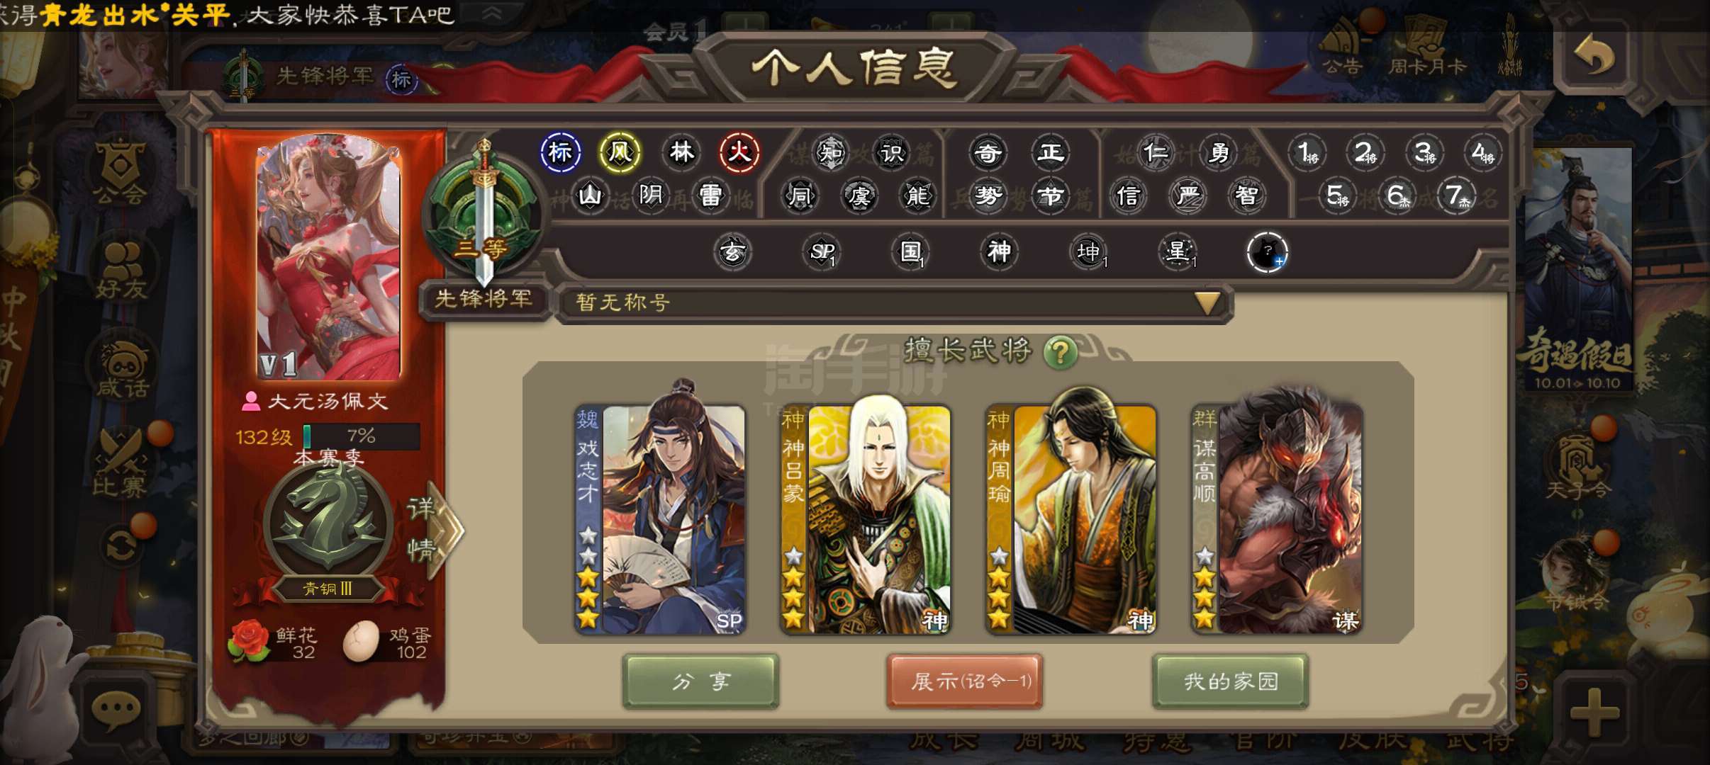Select the 火 red badge icon
Screen dimensions: 1710x765
click(x=739, y=152)
